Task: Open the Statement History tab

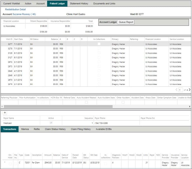Action: tap(79, 4)
